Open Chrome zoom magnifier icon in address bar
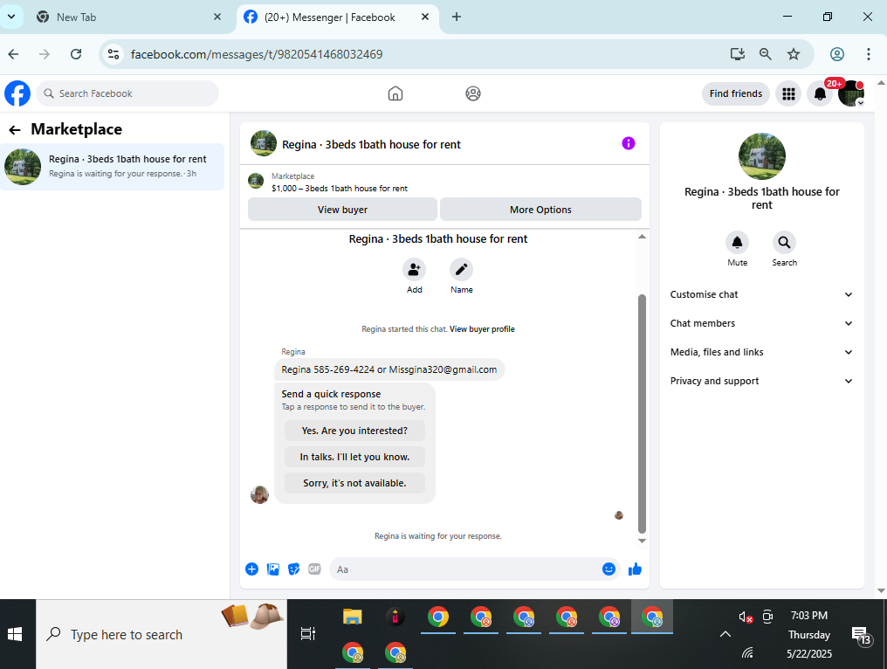The image size is (887, 669). click(765, 54)
